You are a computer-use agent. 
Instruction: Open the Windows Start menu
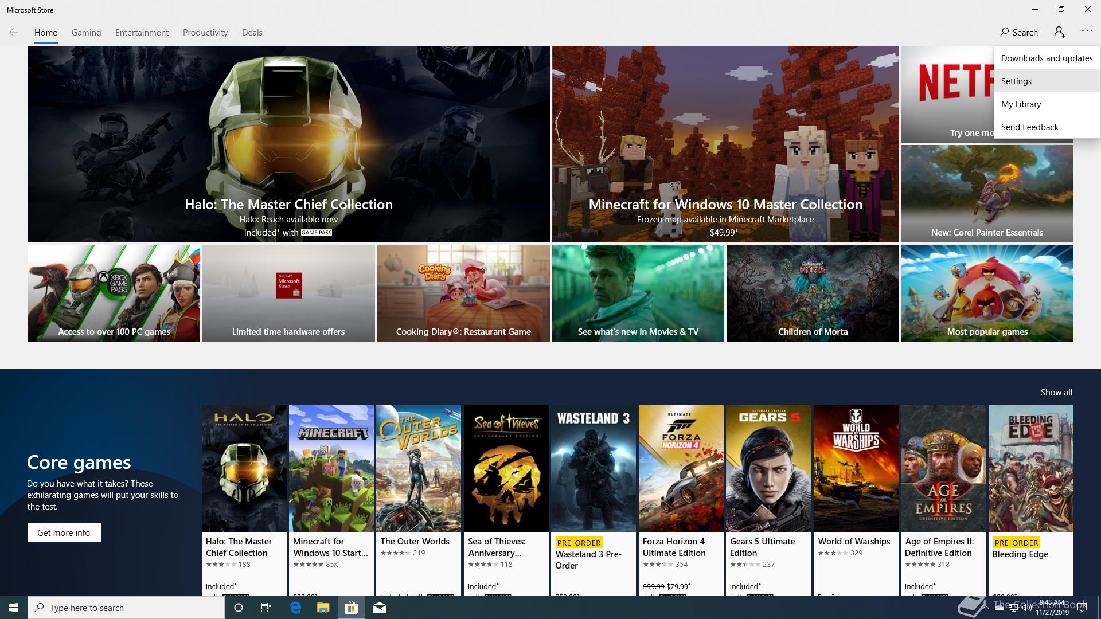tap(14, 608)
